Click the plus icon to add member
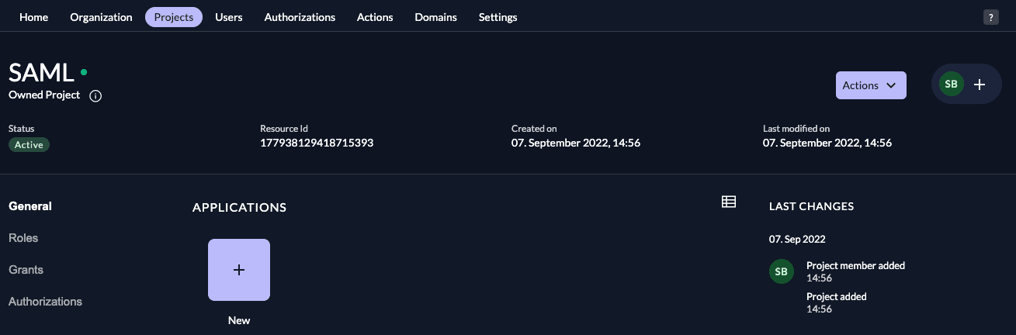The height and width of the screenshot is (335, 1016). [x=980, y=85]
